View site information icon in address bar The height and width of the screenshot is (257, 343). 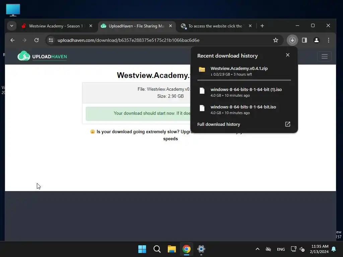click(51, 40)
